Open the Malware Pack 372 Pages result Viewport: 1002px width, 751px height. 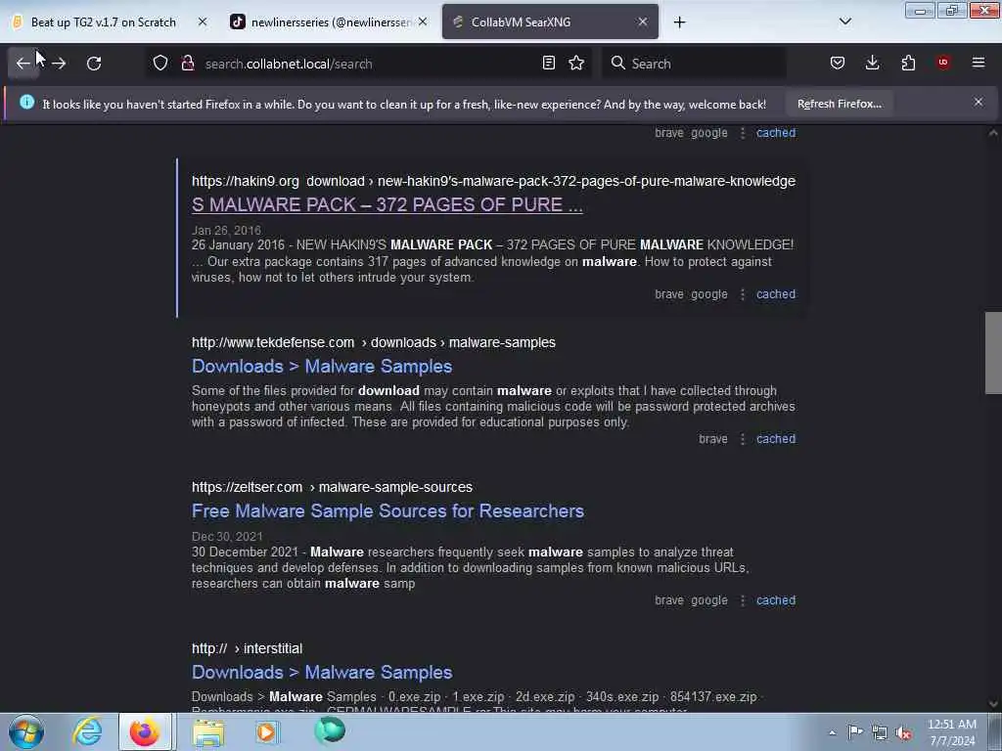point(387,204)
